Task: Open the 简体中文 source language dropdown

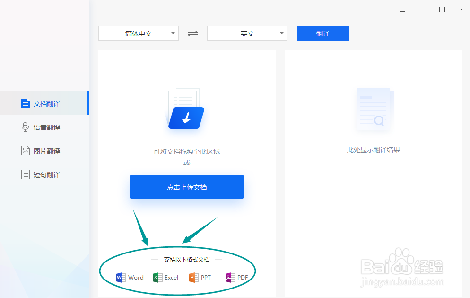Action: (139, 33)
